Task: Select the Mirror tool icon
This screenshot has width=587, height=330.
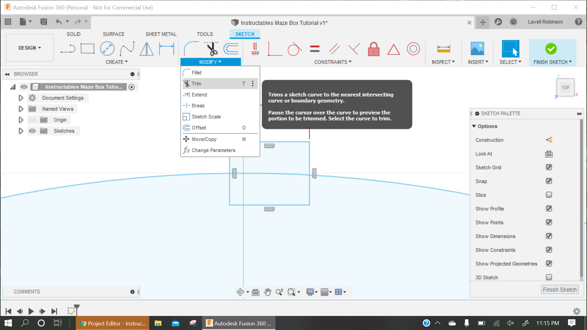Action: pos(147,49)
